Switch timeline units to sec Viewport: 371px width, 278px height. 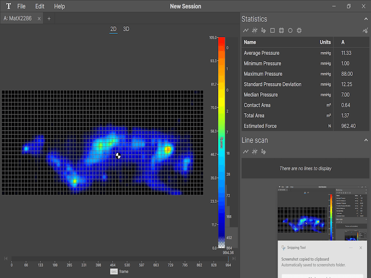pyautogui.click(x=114, y=272)
